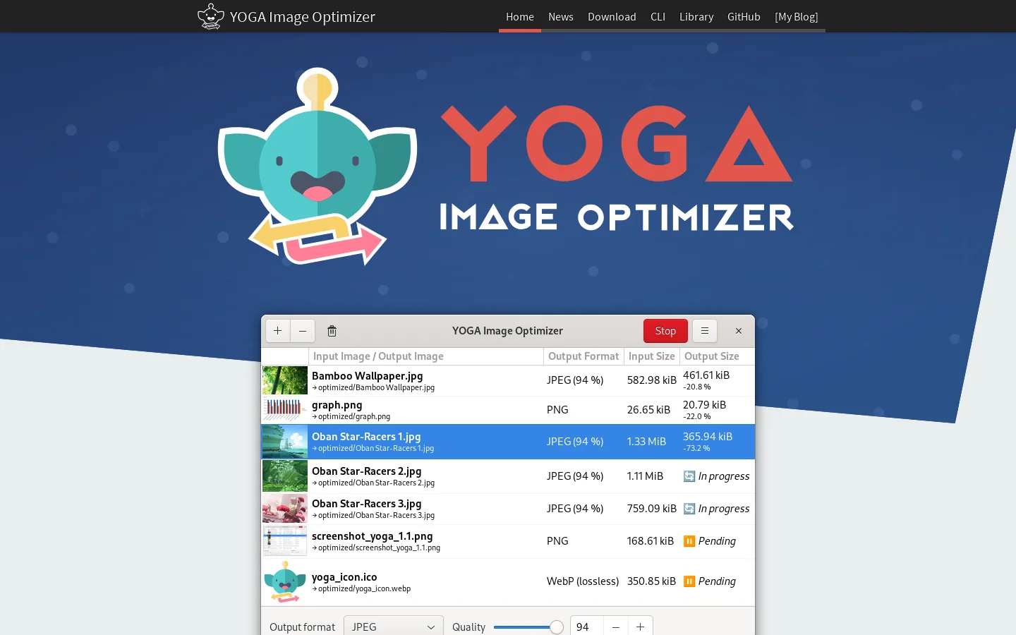Open the News nav item

tap(561, 17)
